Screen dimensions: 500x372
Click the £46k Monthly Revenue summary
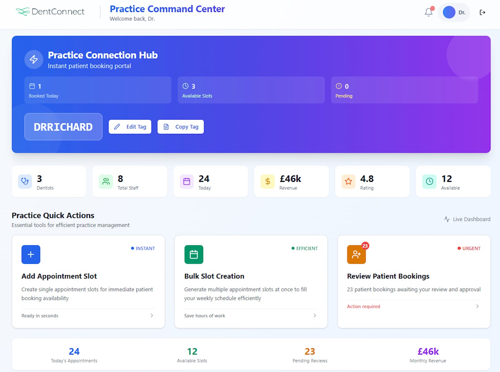pyautogui.click(x=428, y=355)
